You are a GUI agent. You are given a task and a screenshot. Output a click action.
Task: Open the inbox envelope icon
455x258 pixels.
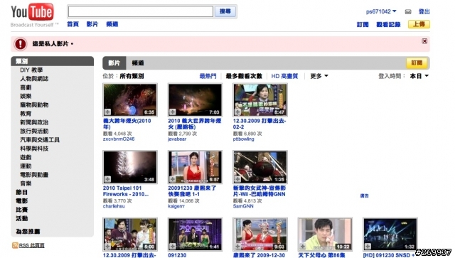[x=408, y=11]
